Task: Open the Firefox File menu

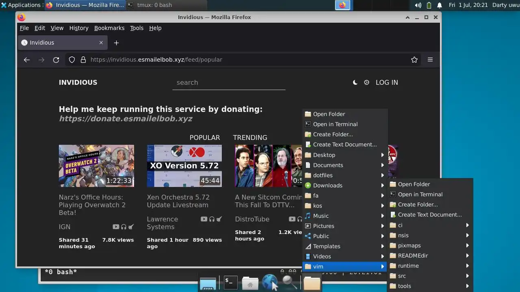Action: (24, 28)
